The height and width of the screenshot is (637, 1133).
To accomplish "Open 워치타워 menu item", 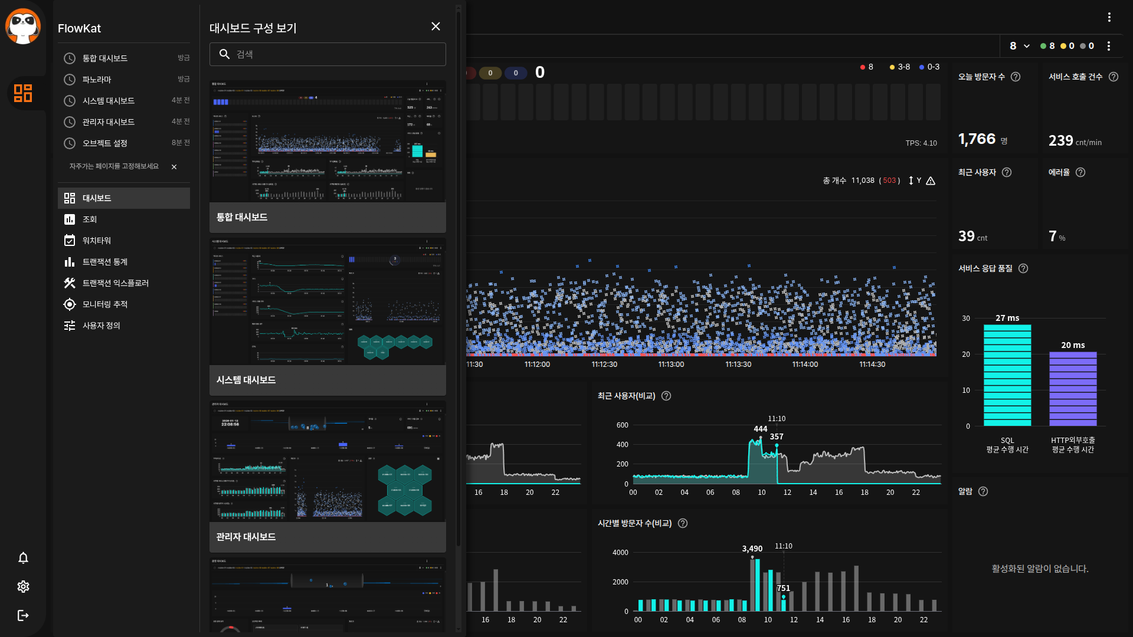I will coord(97,241).
